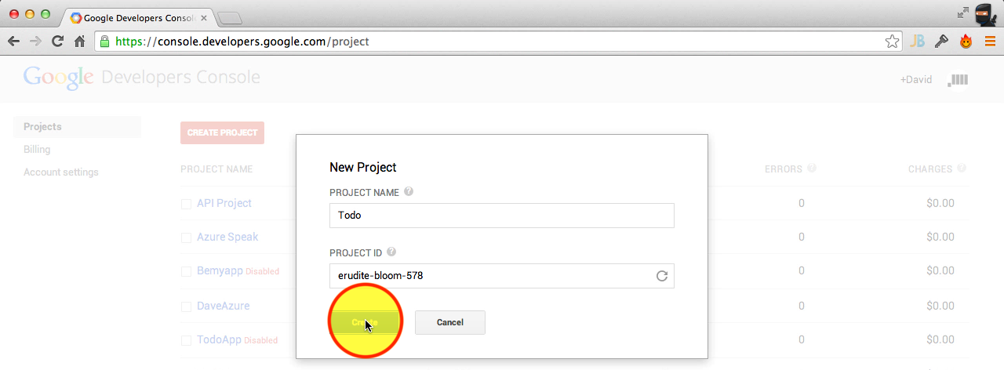Screen dimensions: 1004x370
Task: Tick the API Project checkbox
Action: click(186, 204)
